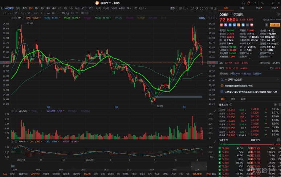Enable the dimmed MA120 line

coord(118,18)
